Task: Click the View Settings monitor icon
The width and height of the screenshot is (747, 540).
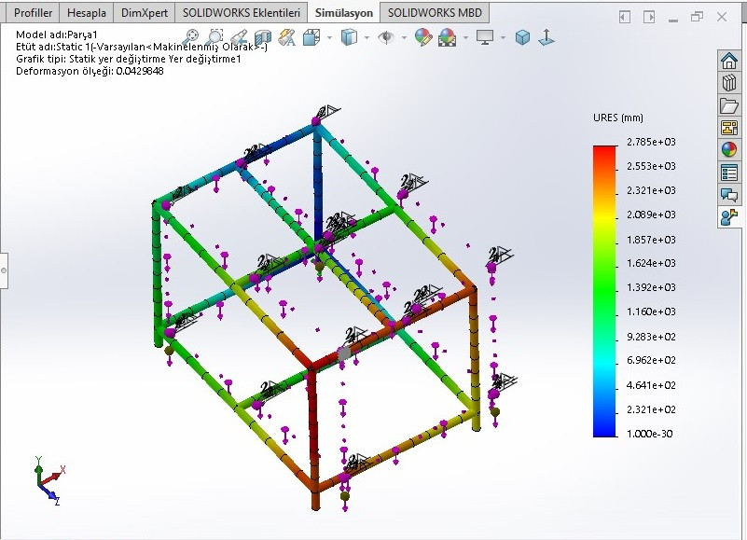Action: tap(486, 35)
